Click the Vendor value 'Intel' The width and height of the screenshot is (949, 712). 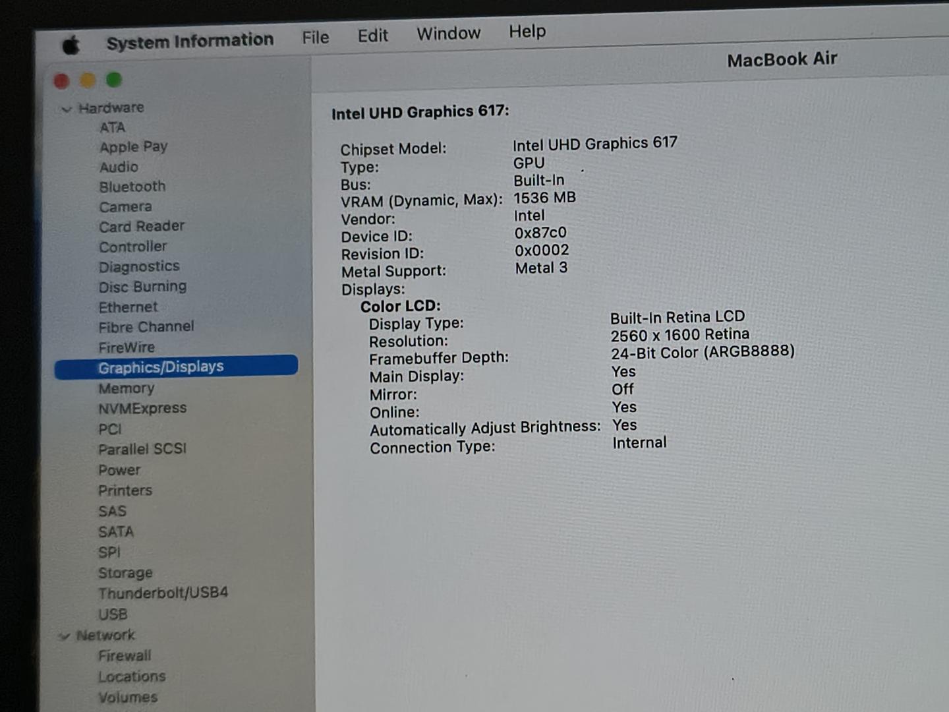point(529,216)
